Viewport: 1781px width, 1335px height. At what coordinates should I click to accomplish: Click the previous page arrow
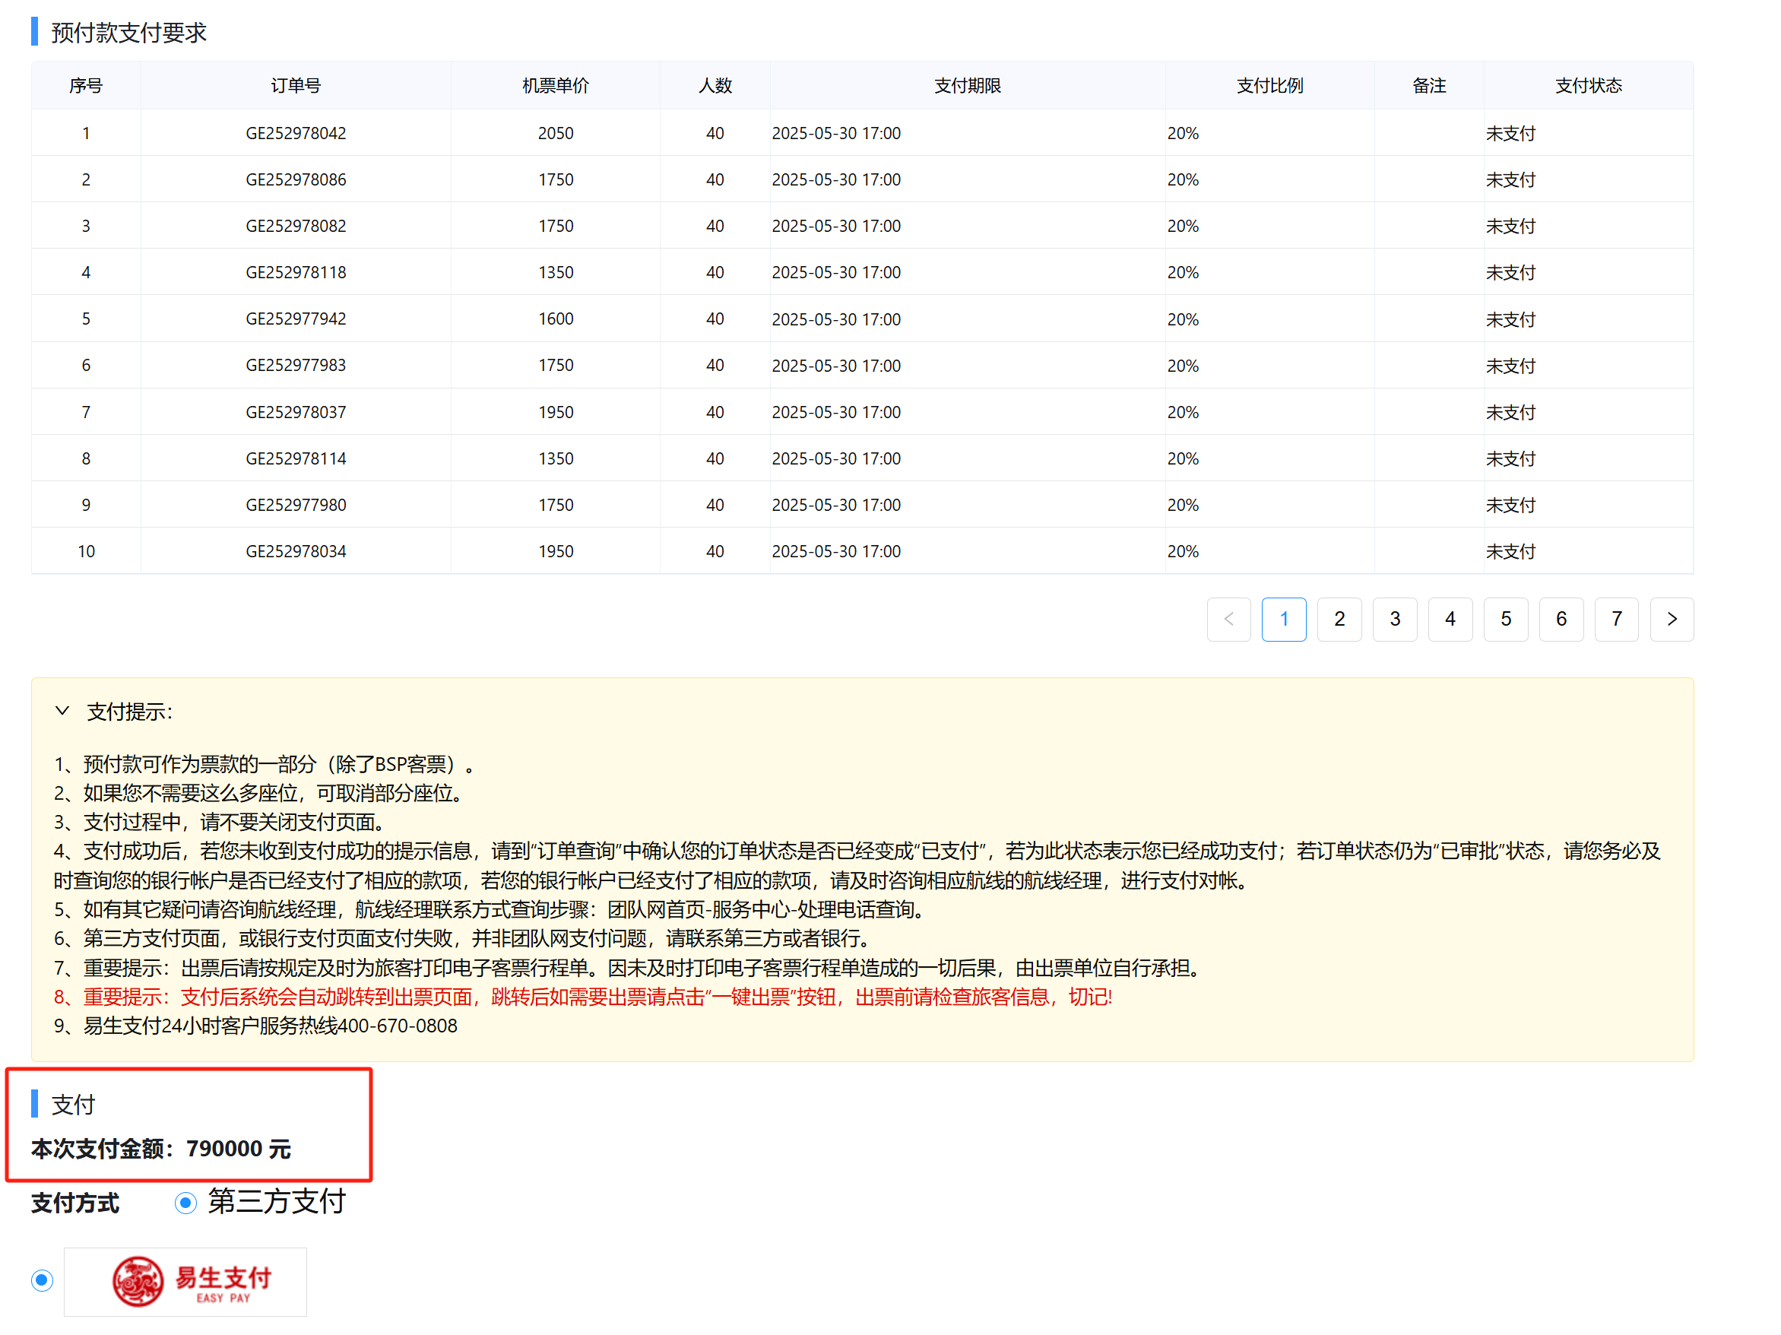1228,619
